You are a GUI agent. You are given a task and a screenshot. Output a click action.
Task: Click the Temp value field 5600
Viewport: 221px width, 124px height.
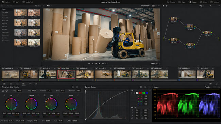[x=19, y=91]
